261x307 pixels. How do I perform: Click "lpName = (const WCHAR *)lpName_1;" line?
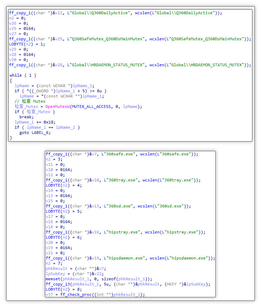[x=54, y=86]
